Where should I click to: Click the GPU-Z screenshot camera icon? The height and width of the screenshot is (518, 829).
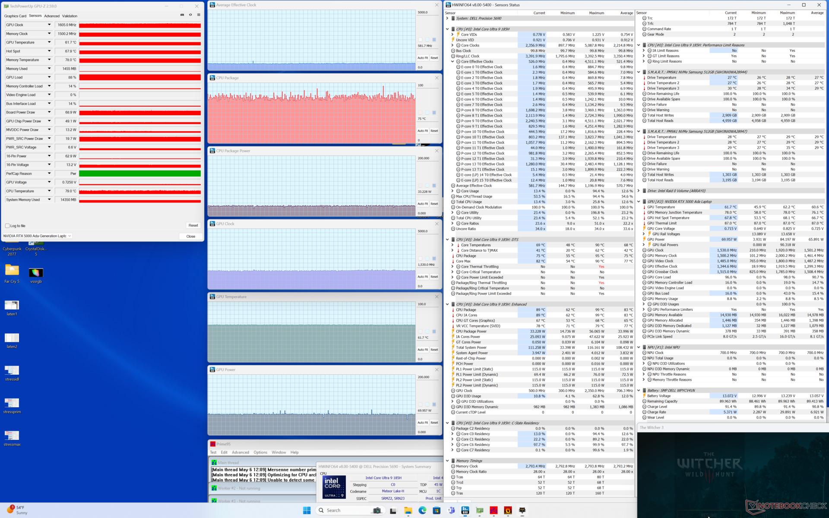182,15
